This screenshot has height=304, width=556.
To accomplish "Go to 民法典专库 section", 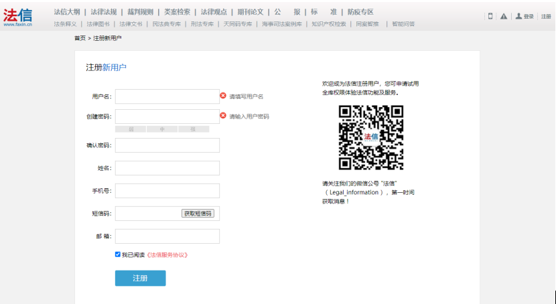I will [167, 24].
